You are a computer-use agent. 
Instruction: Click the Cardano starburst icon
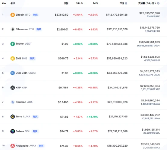click(13, 102)
